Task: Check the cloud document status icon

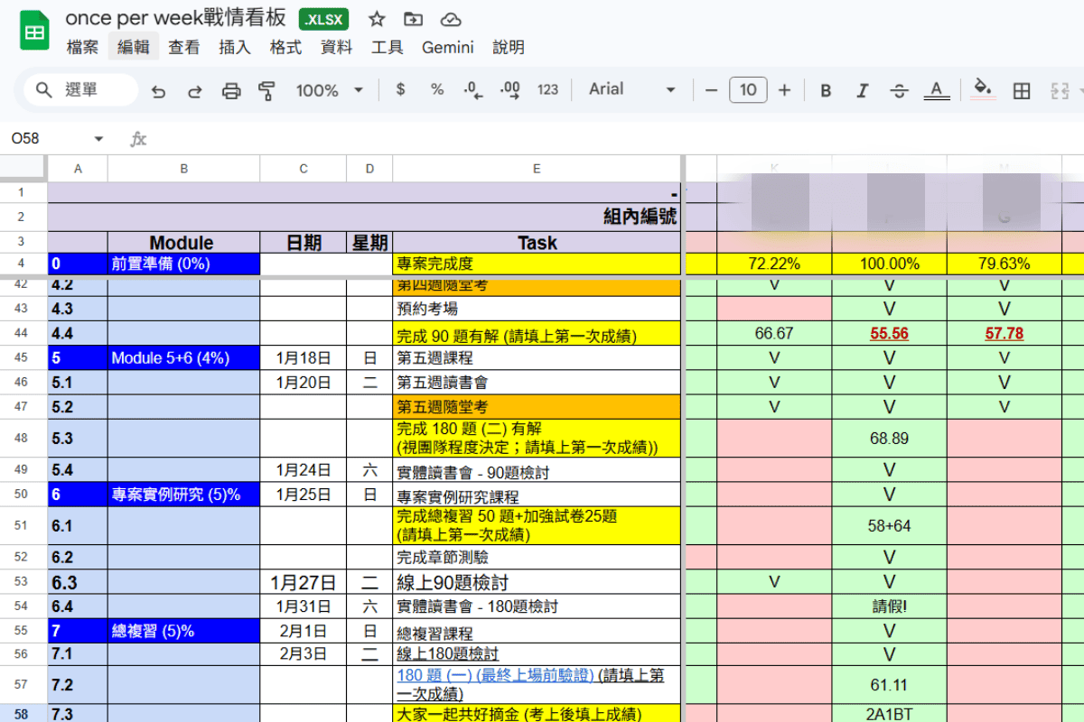Action: tap(450, 19)
